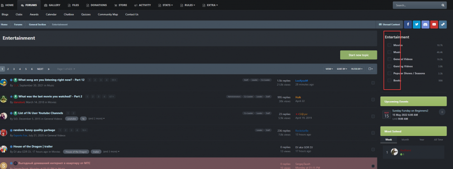
Task: Expand the FILTER BY dropdown
Action: (x=357, y=69)
